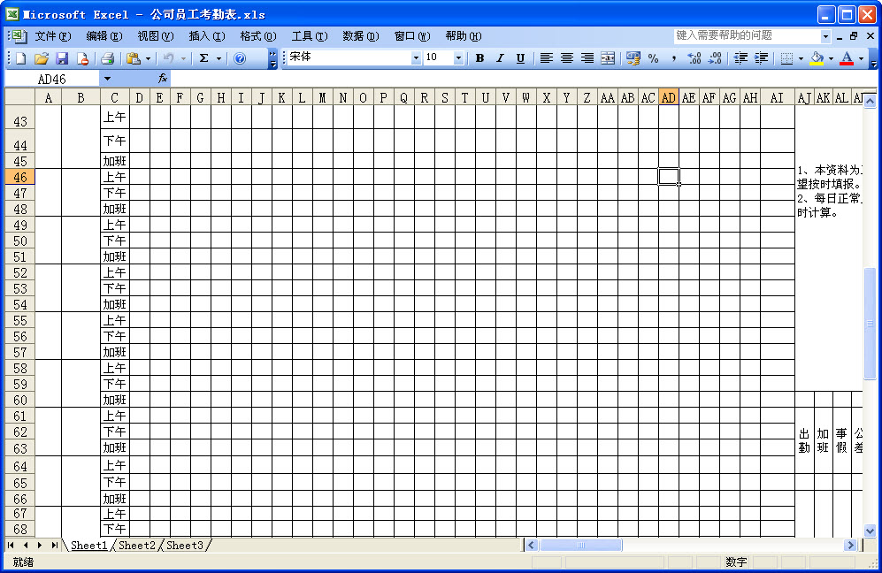The image size is (882, 573).
Task: Click the scroll down arrow of vertical scrollbar
Action: pos(870,531)
